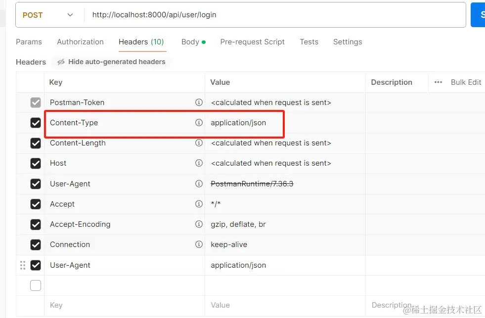Disable the Accept-Encoding header checkbox
This screenshot has height=318, width=485.
point(36,224)
